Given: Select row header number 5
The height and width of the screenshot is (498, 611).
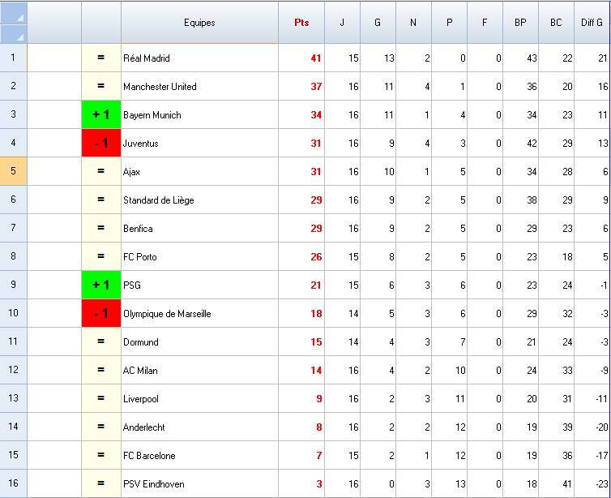Looking at the screenshot, I should click(x=13, y=171).
